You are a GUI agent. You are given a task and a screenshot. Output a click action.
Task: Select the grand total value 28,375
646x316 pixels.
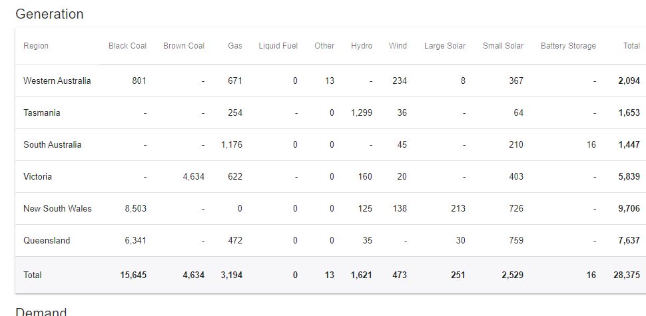tap(627, 275)
